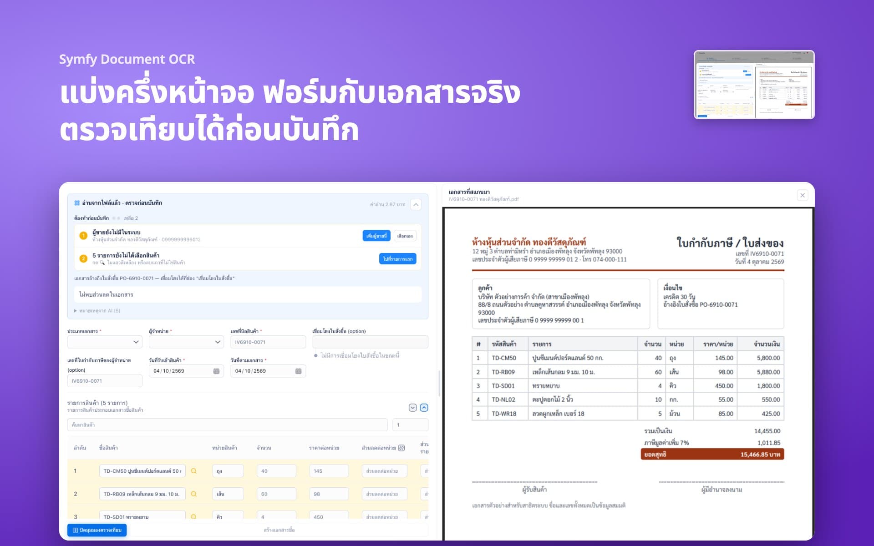The width and height of the screenshot is (874, 546).
Task: Open calendar icon for 'วันที่รับเข้าสินค้า'
Action: tap(216, 371)
